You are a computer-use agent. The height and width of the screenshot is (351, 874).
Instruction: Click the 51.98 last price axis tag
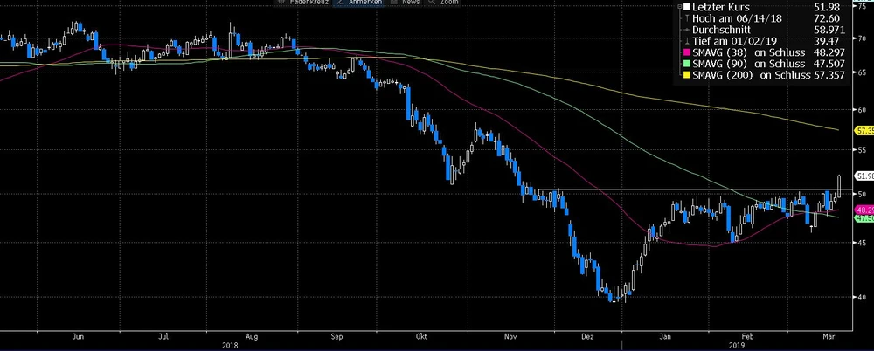point(864,176)
